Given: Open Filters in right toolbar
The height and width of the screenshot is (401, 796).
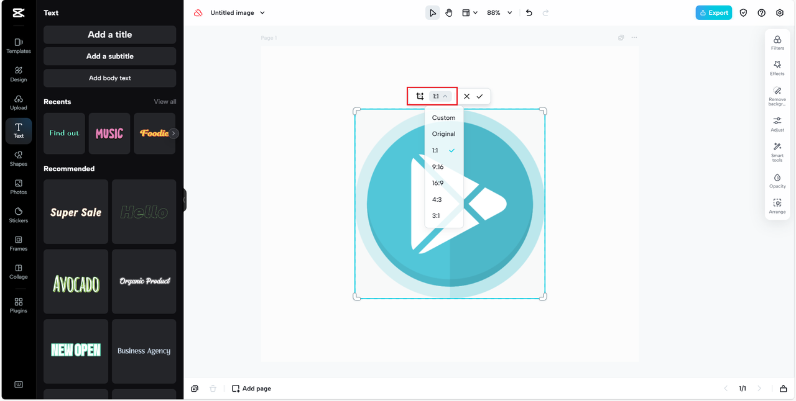Looking at the screenshot, I should pyautogui.click(x=777, y=42).
